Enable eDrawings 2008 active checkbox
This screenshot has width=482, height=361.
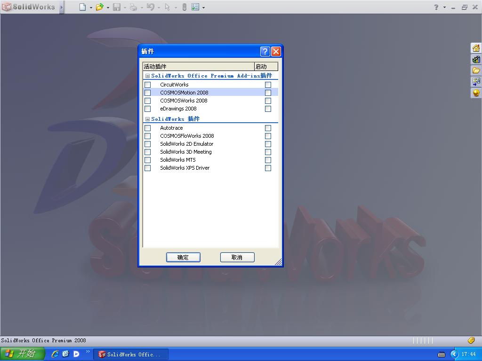147,109
